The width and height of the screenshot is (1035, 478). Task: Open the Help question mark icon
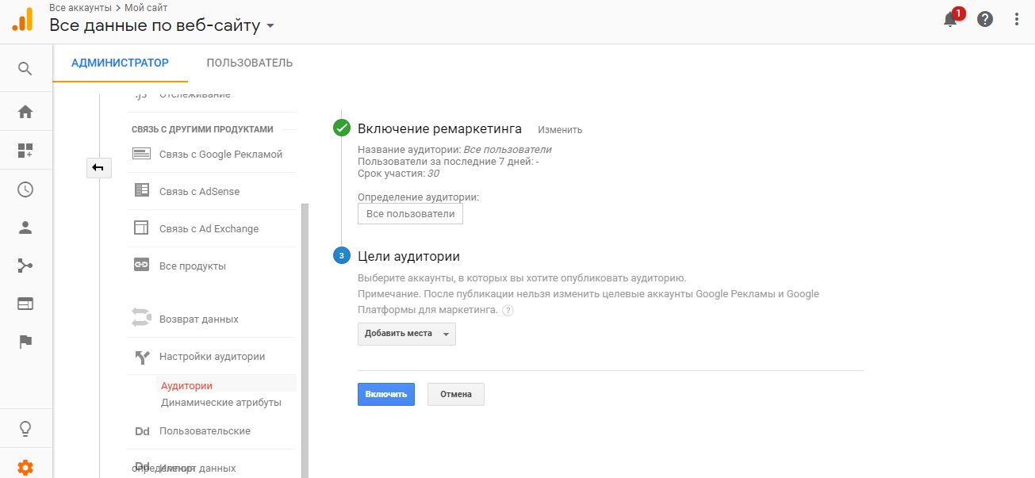pos(984,18)
